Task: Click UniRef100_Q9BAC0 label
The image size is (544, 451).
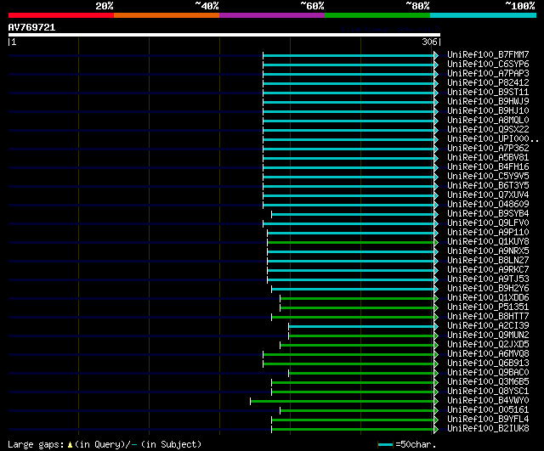Action: [x=488, y=373]
